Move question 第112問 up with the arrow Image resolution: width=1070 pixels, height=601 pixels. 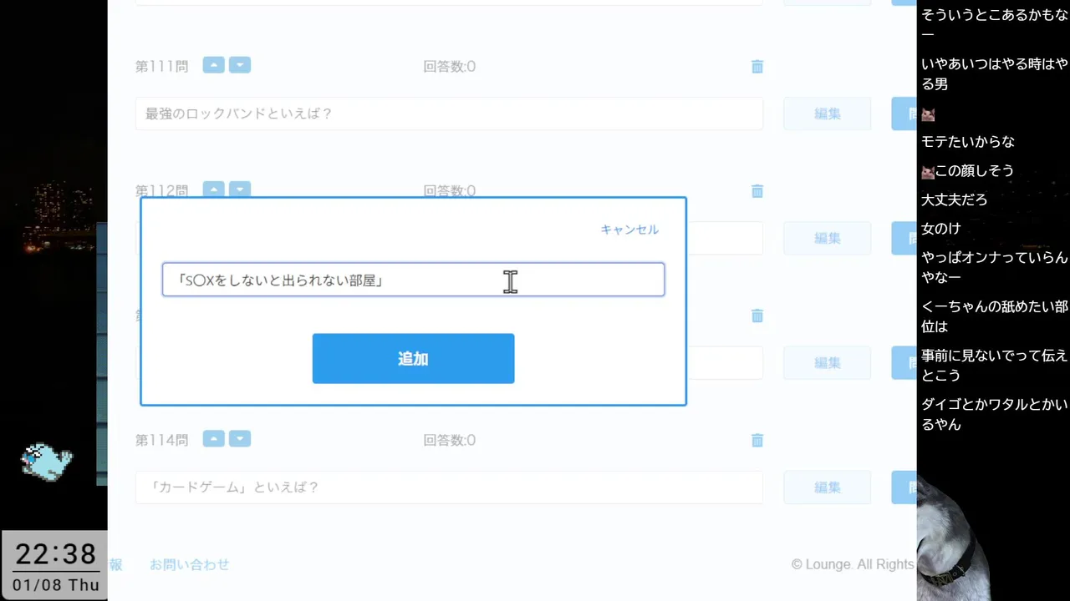(214, 189)
